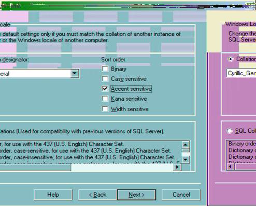Open the collation designator dropdown arrow
Viewport: 256px width, 206px height.
tap(75, 73)
